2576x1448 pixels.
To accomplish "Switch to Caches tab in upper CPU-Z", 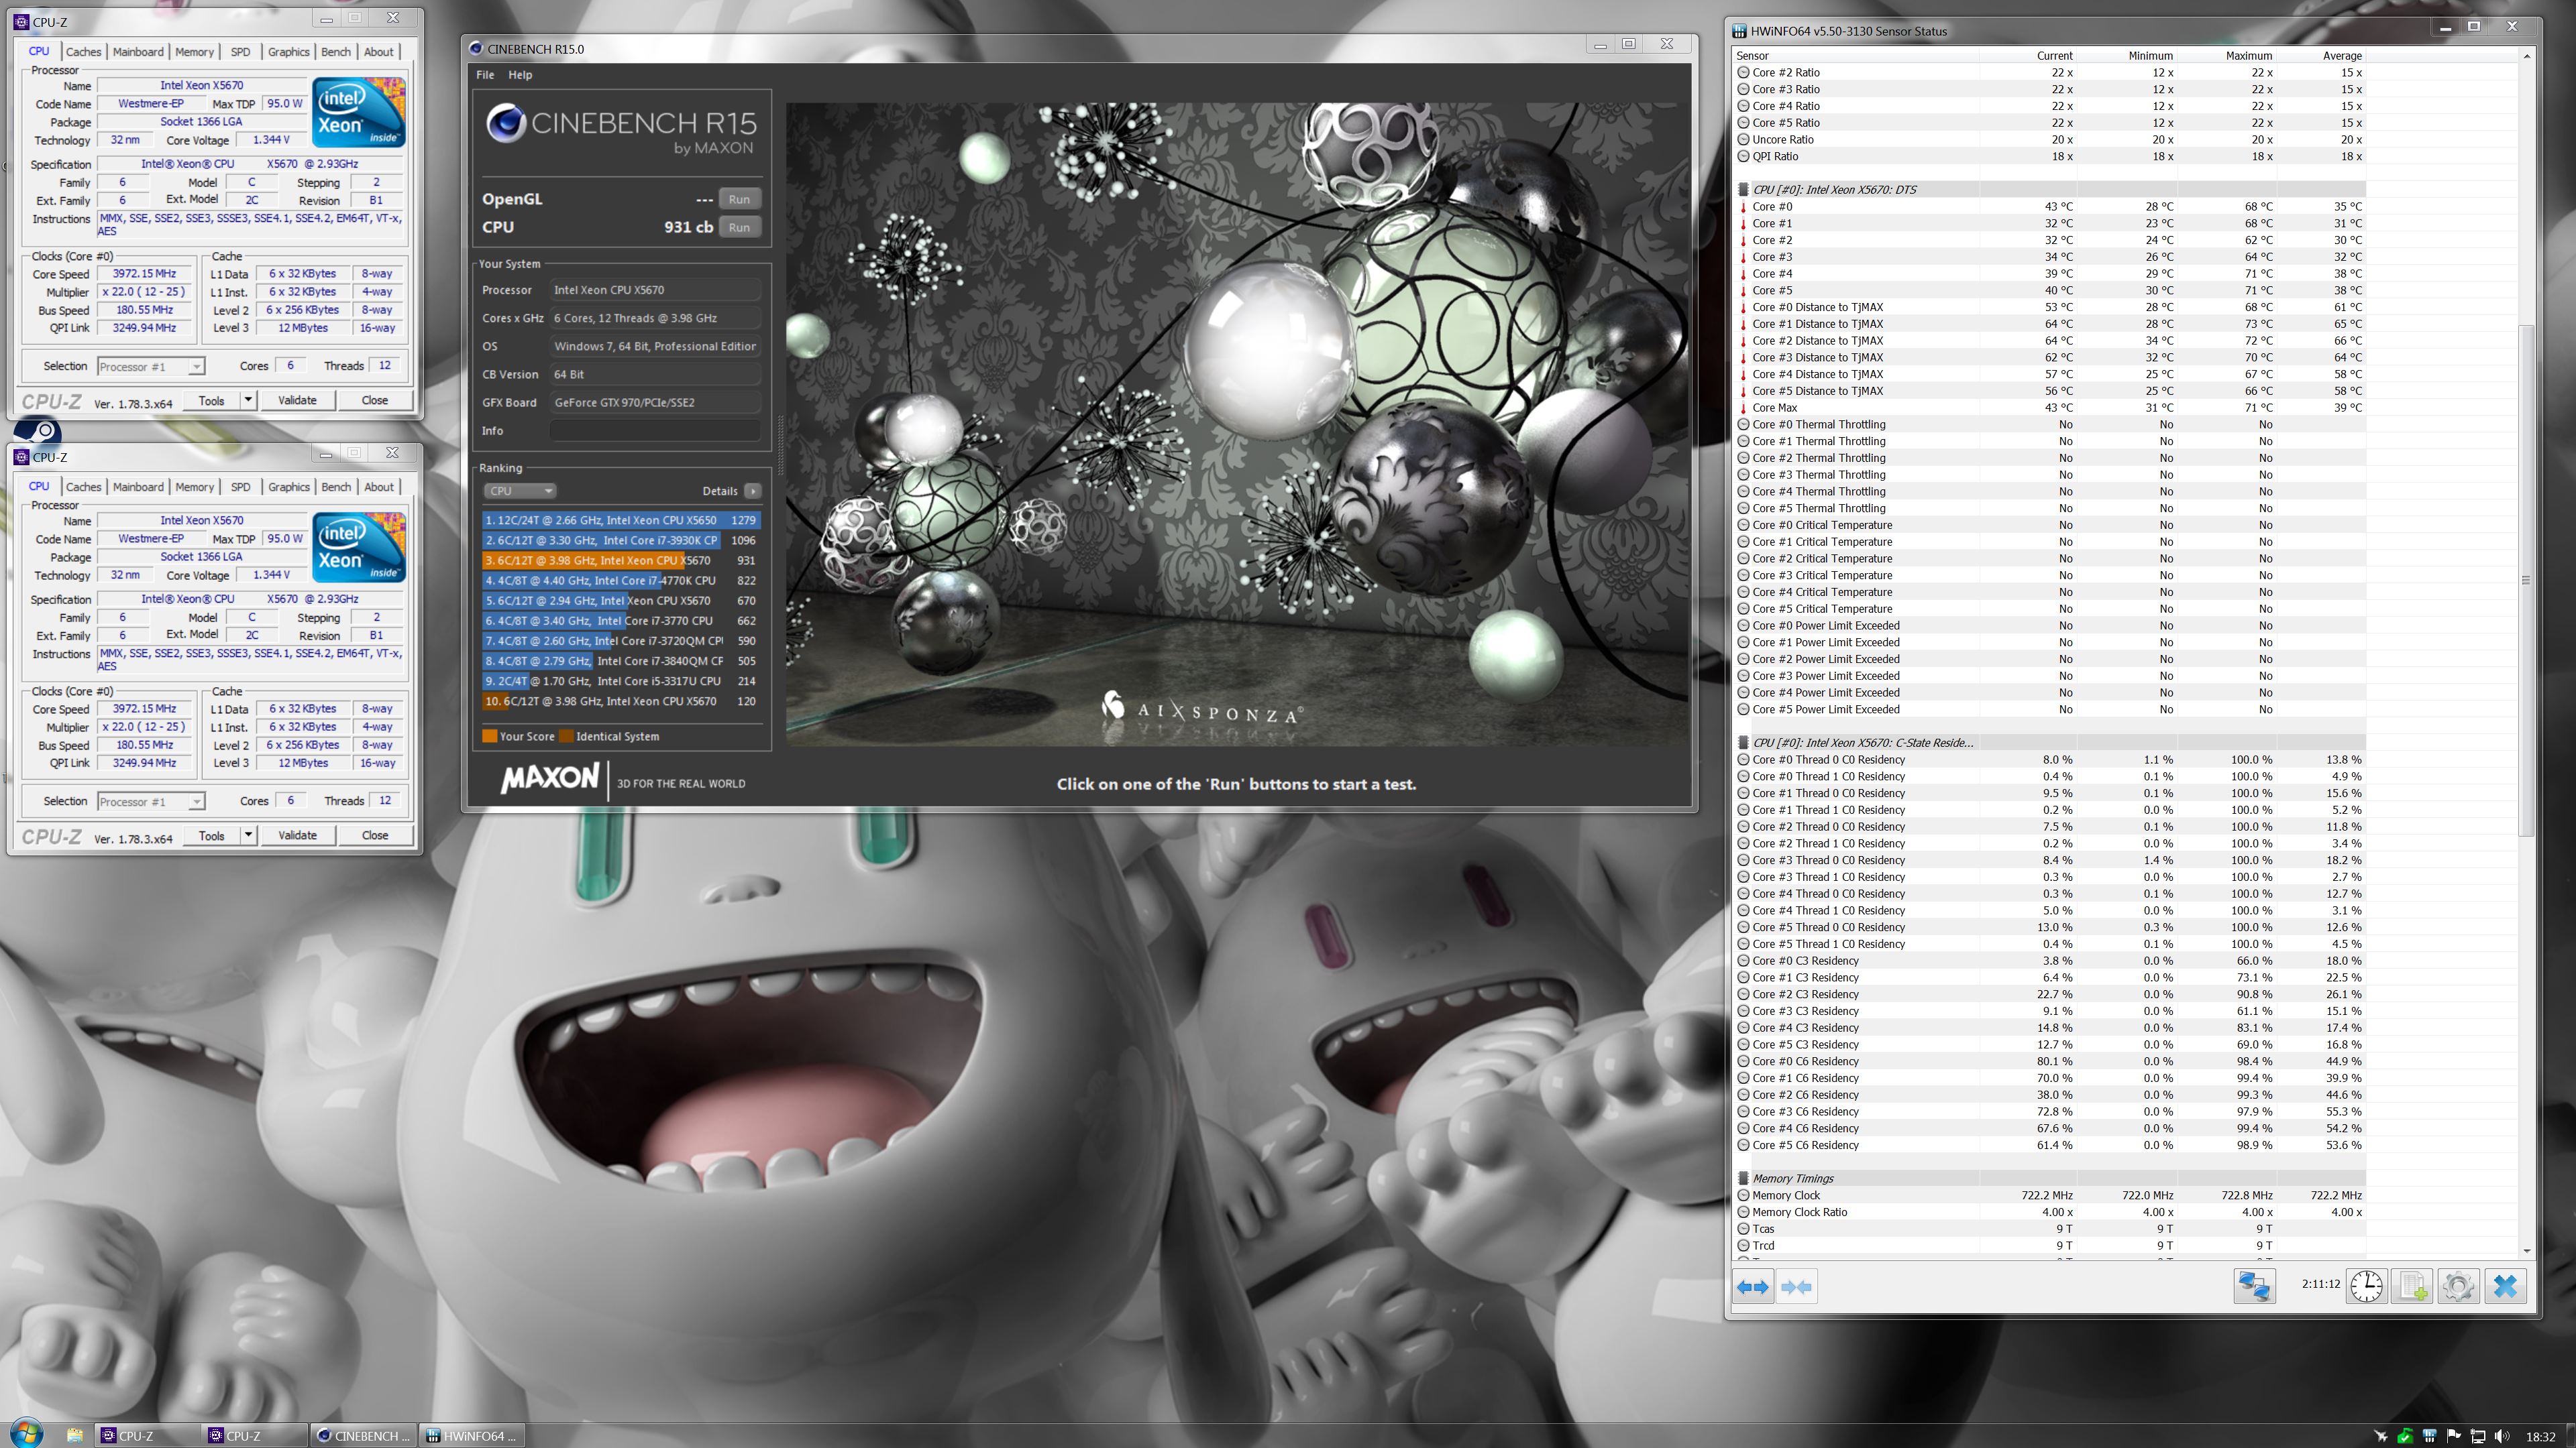I will point(83,52).
